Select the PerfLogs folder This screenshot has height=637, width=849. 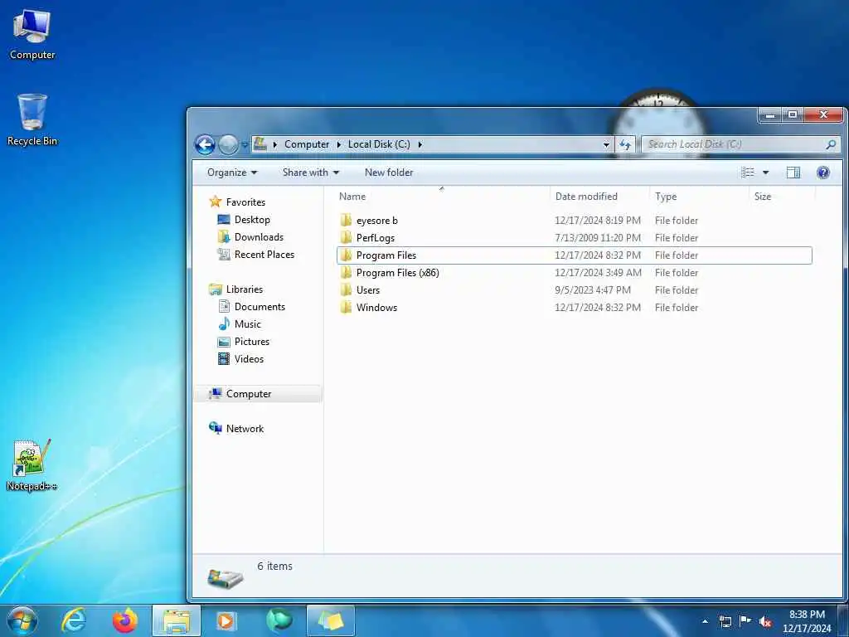(574, 238)
